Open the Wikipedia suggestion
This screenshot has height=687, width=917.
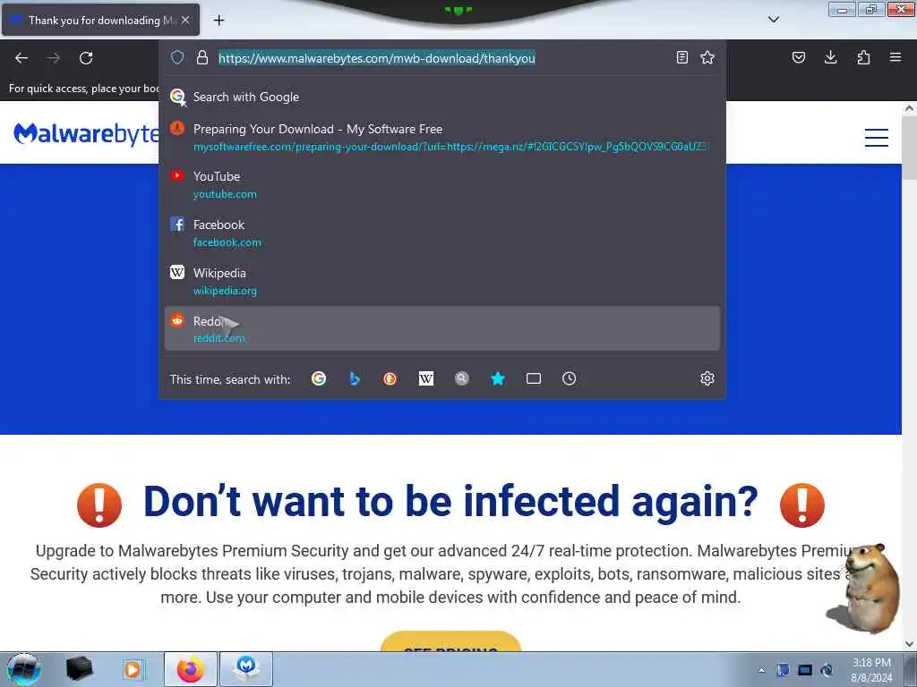pyautogui.click(x=442, y=281)
